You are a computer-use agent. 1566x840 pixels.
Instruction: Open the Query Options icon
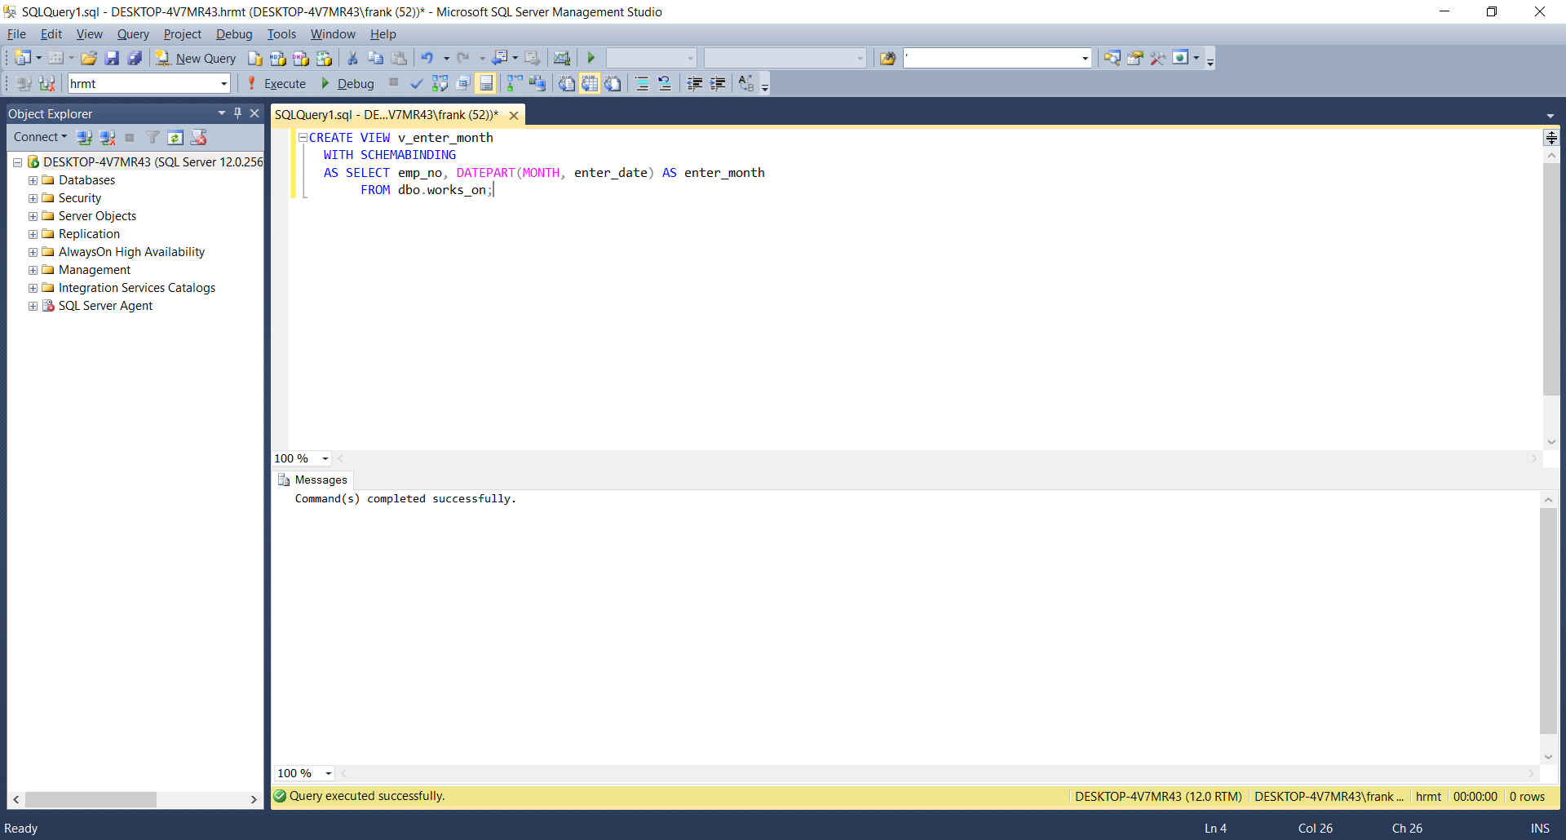point(462,83)
